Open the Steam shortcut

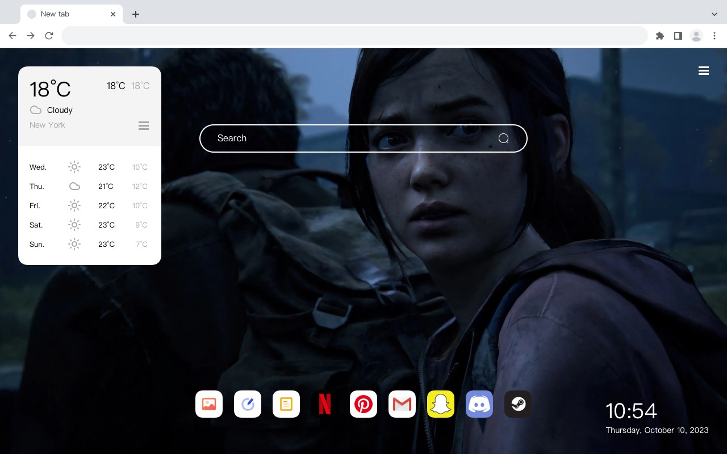click(518, 404)
